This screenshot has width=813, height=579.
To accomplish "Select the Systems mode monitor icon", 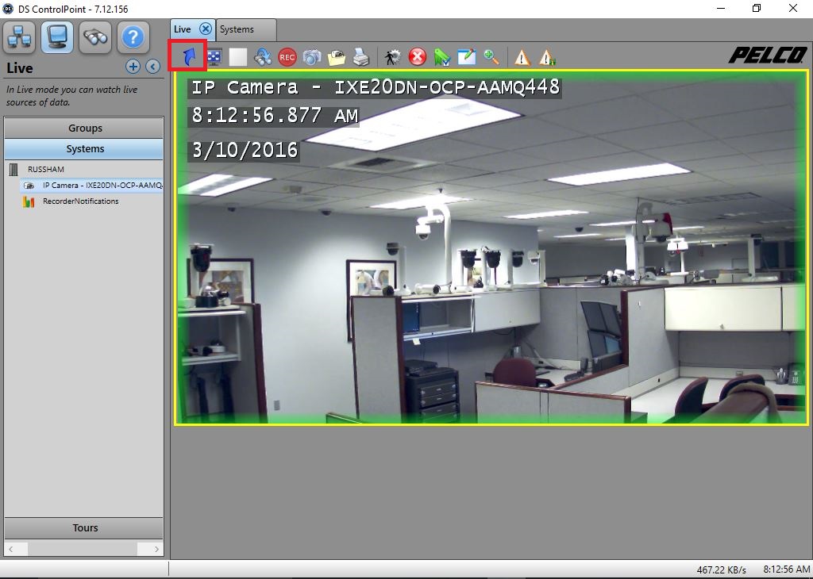I will (x=56, y=36).
